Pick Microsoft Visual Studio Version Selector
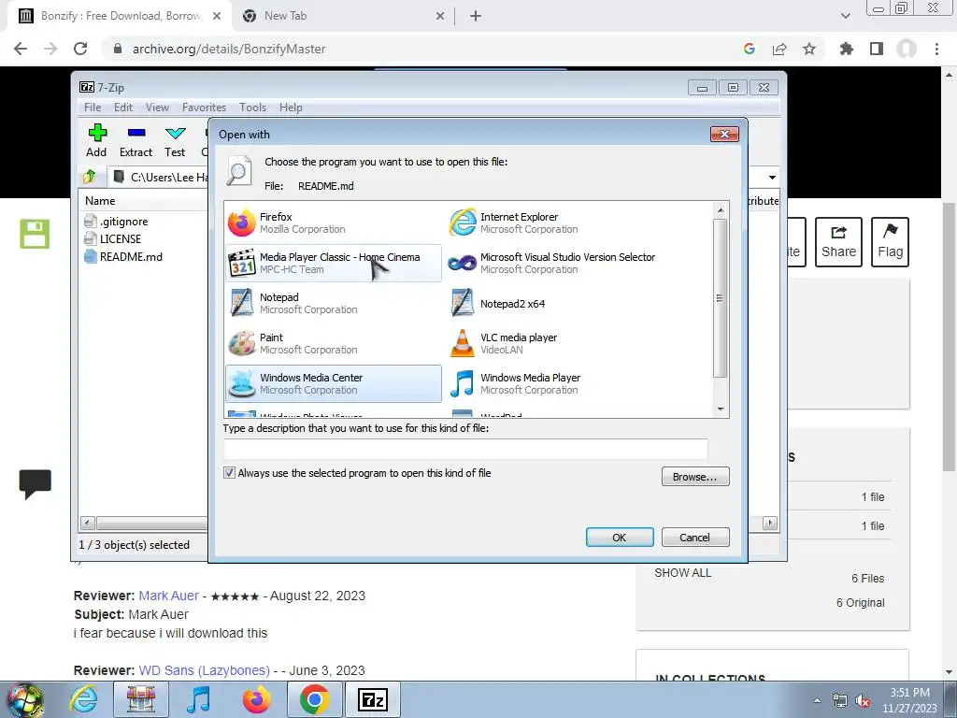This screenshot has height=718, width=957. tap(553, 263)
